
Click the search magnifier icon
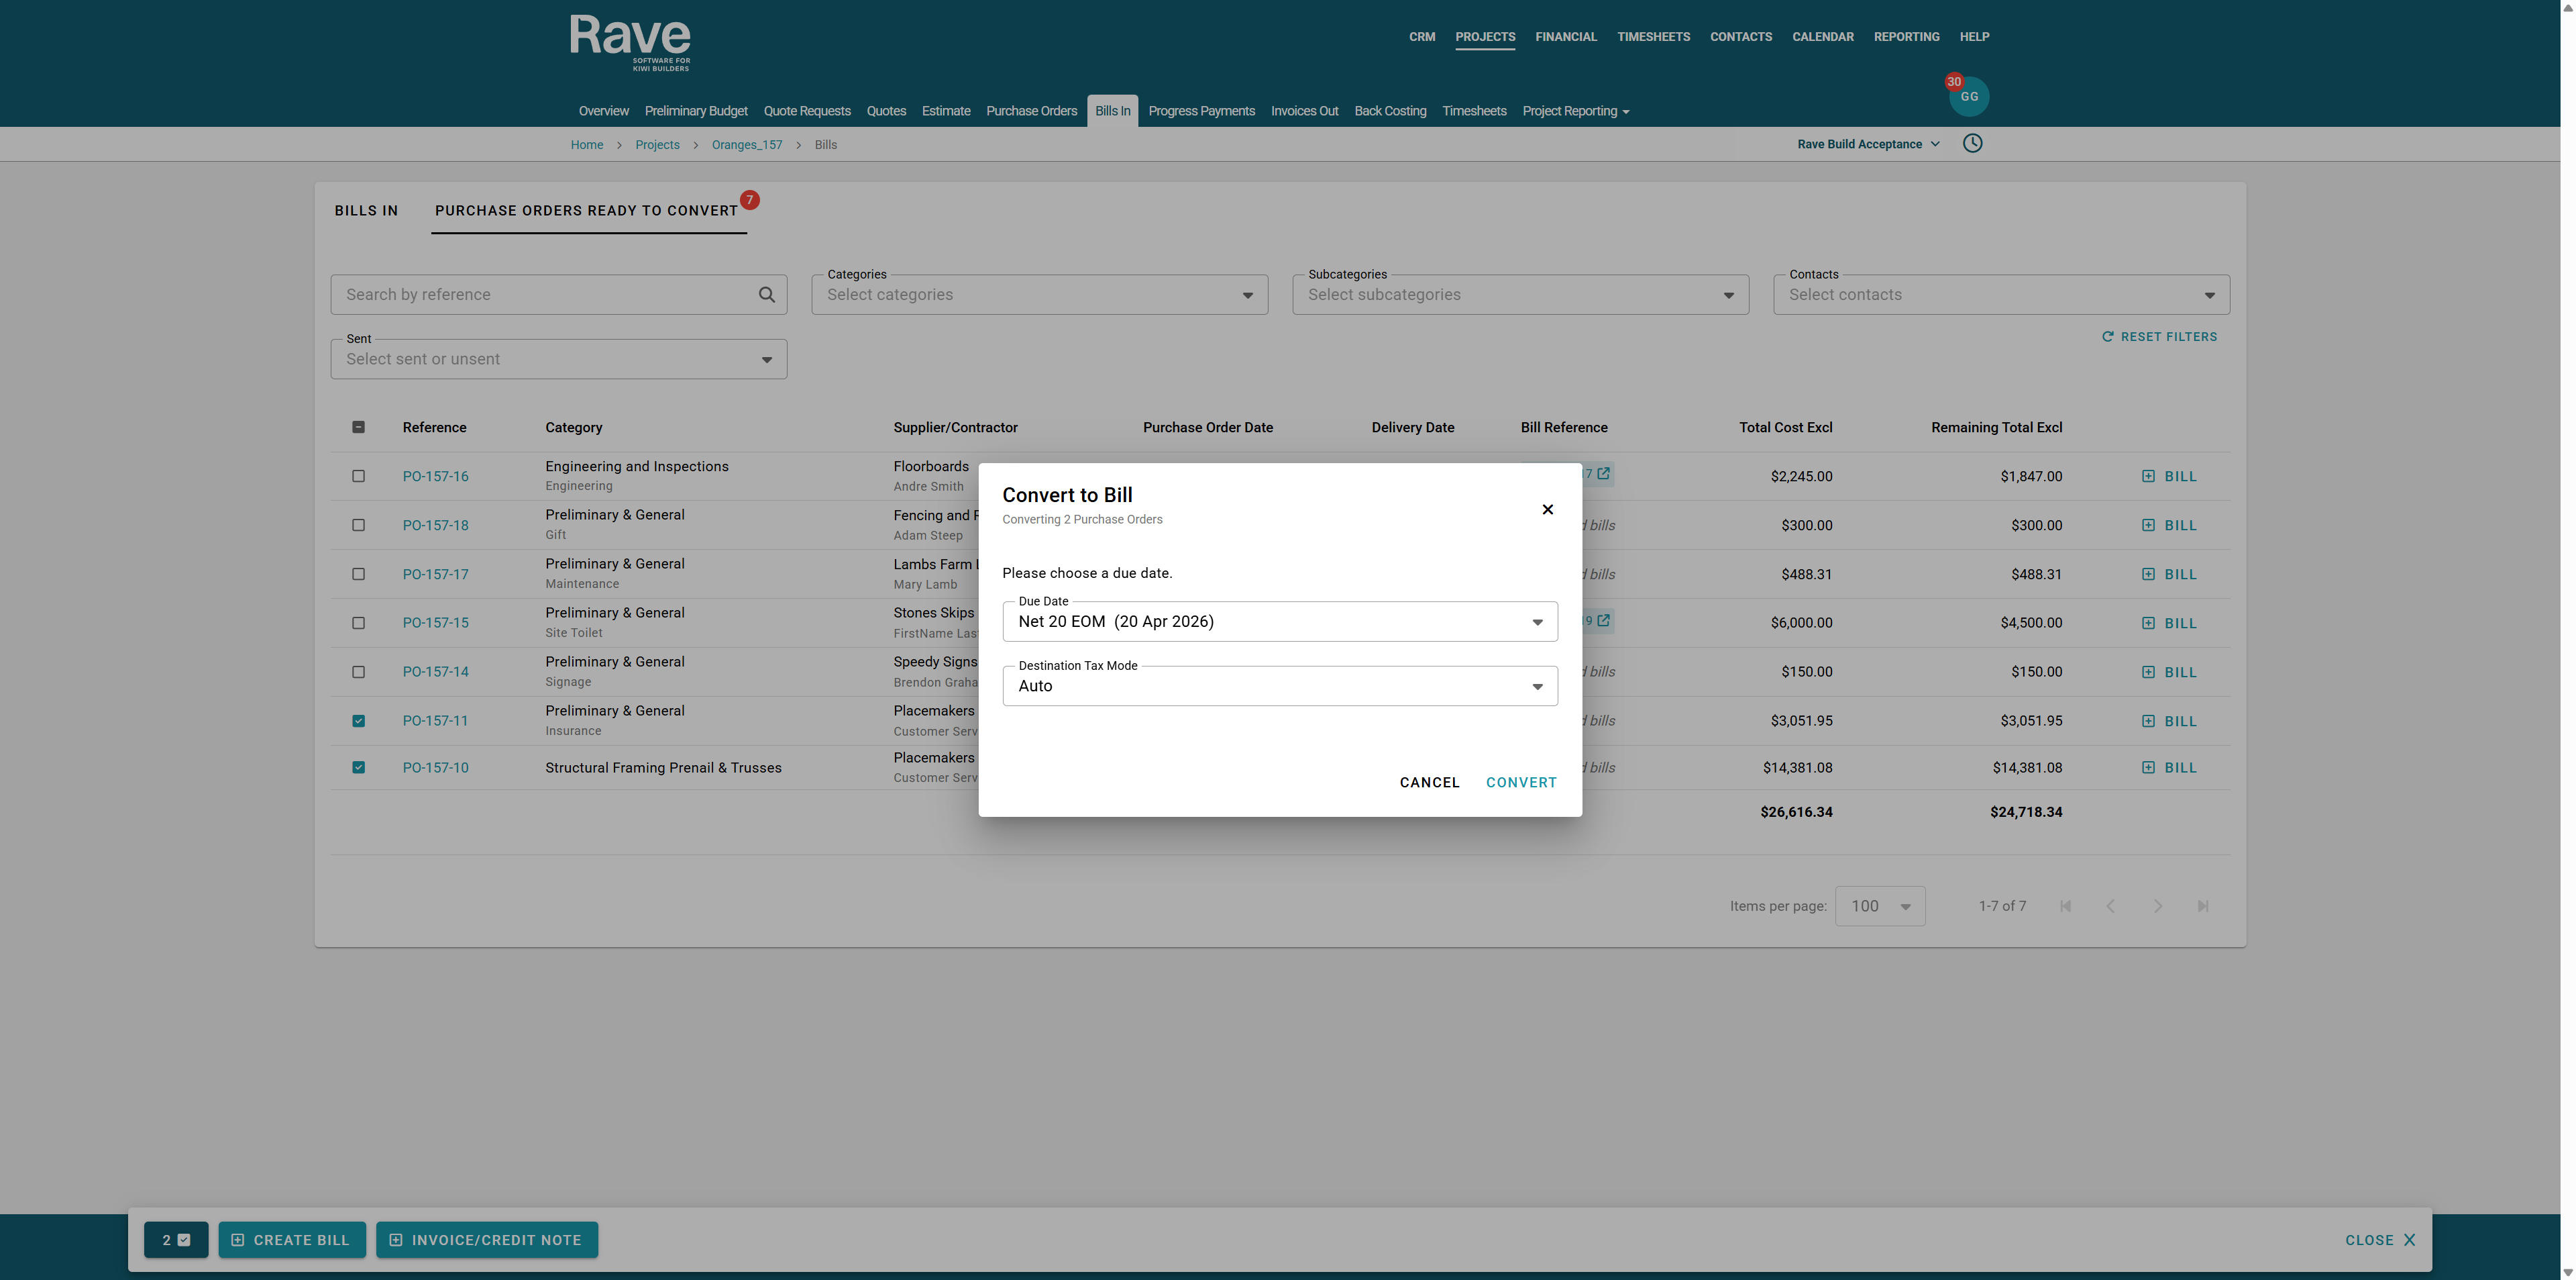[x=766, y=294]
